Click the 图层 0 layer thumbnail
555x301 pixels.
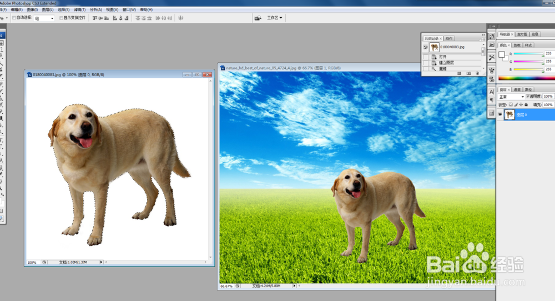coord(509,115)
